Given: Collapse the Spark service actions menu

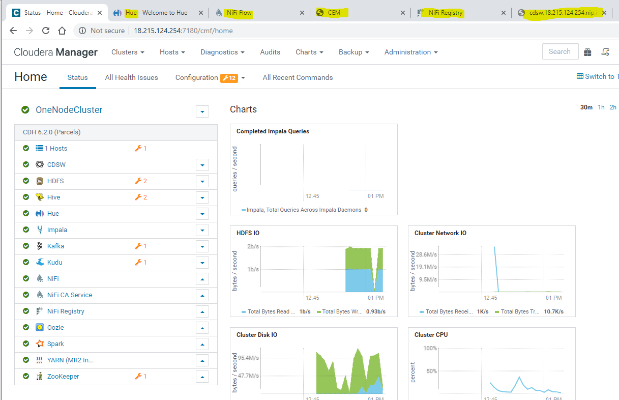Looking at the screenshot, I should pyautogui.click(x=202, y=344).
